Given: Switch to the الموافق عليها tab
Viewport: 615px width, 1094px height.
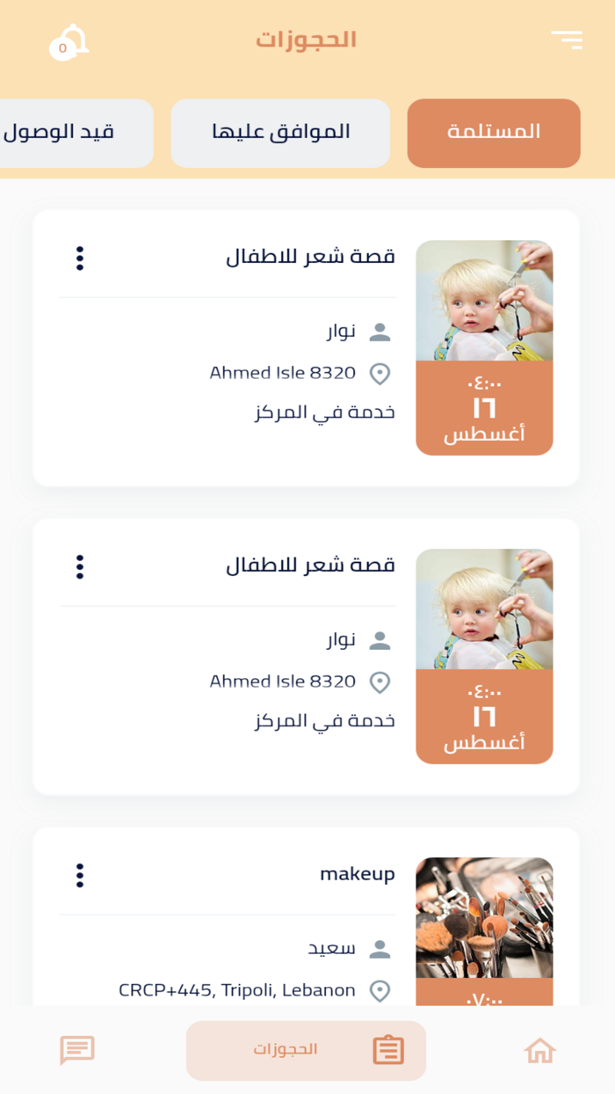Looking at the screenshot, I should pos(280,133).
